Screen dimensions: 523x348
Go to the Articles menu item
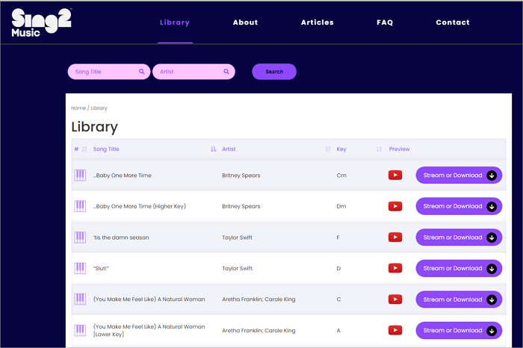coord(318,22)
